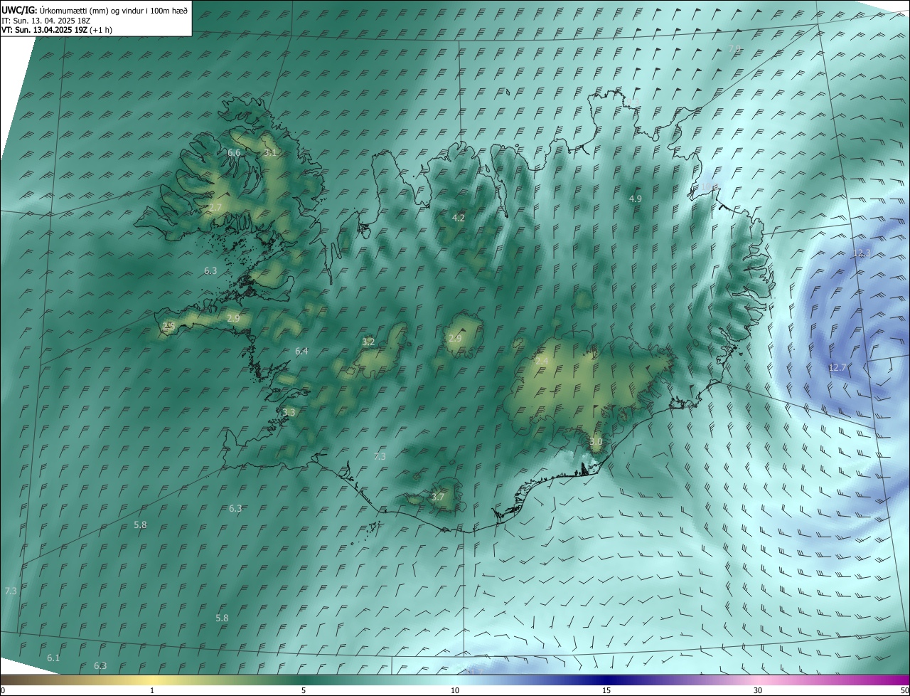Click the 12.7 value label
The height and width of the screenshot is (696, 910).
837,367
